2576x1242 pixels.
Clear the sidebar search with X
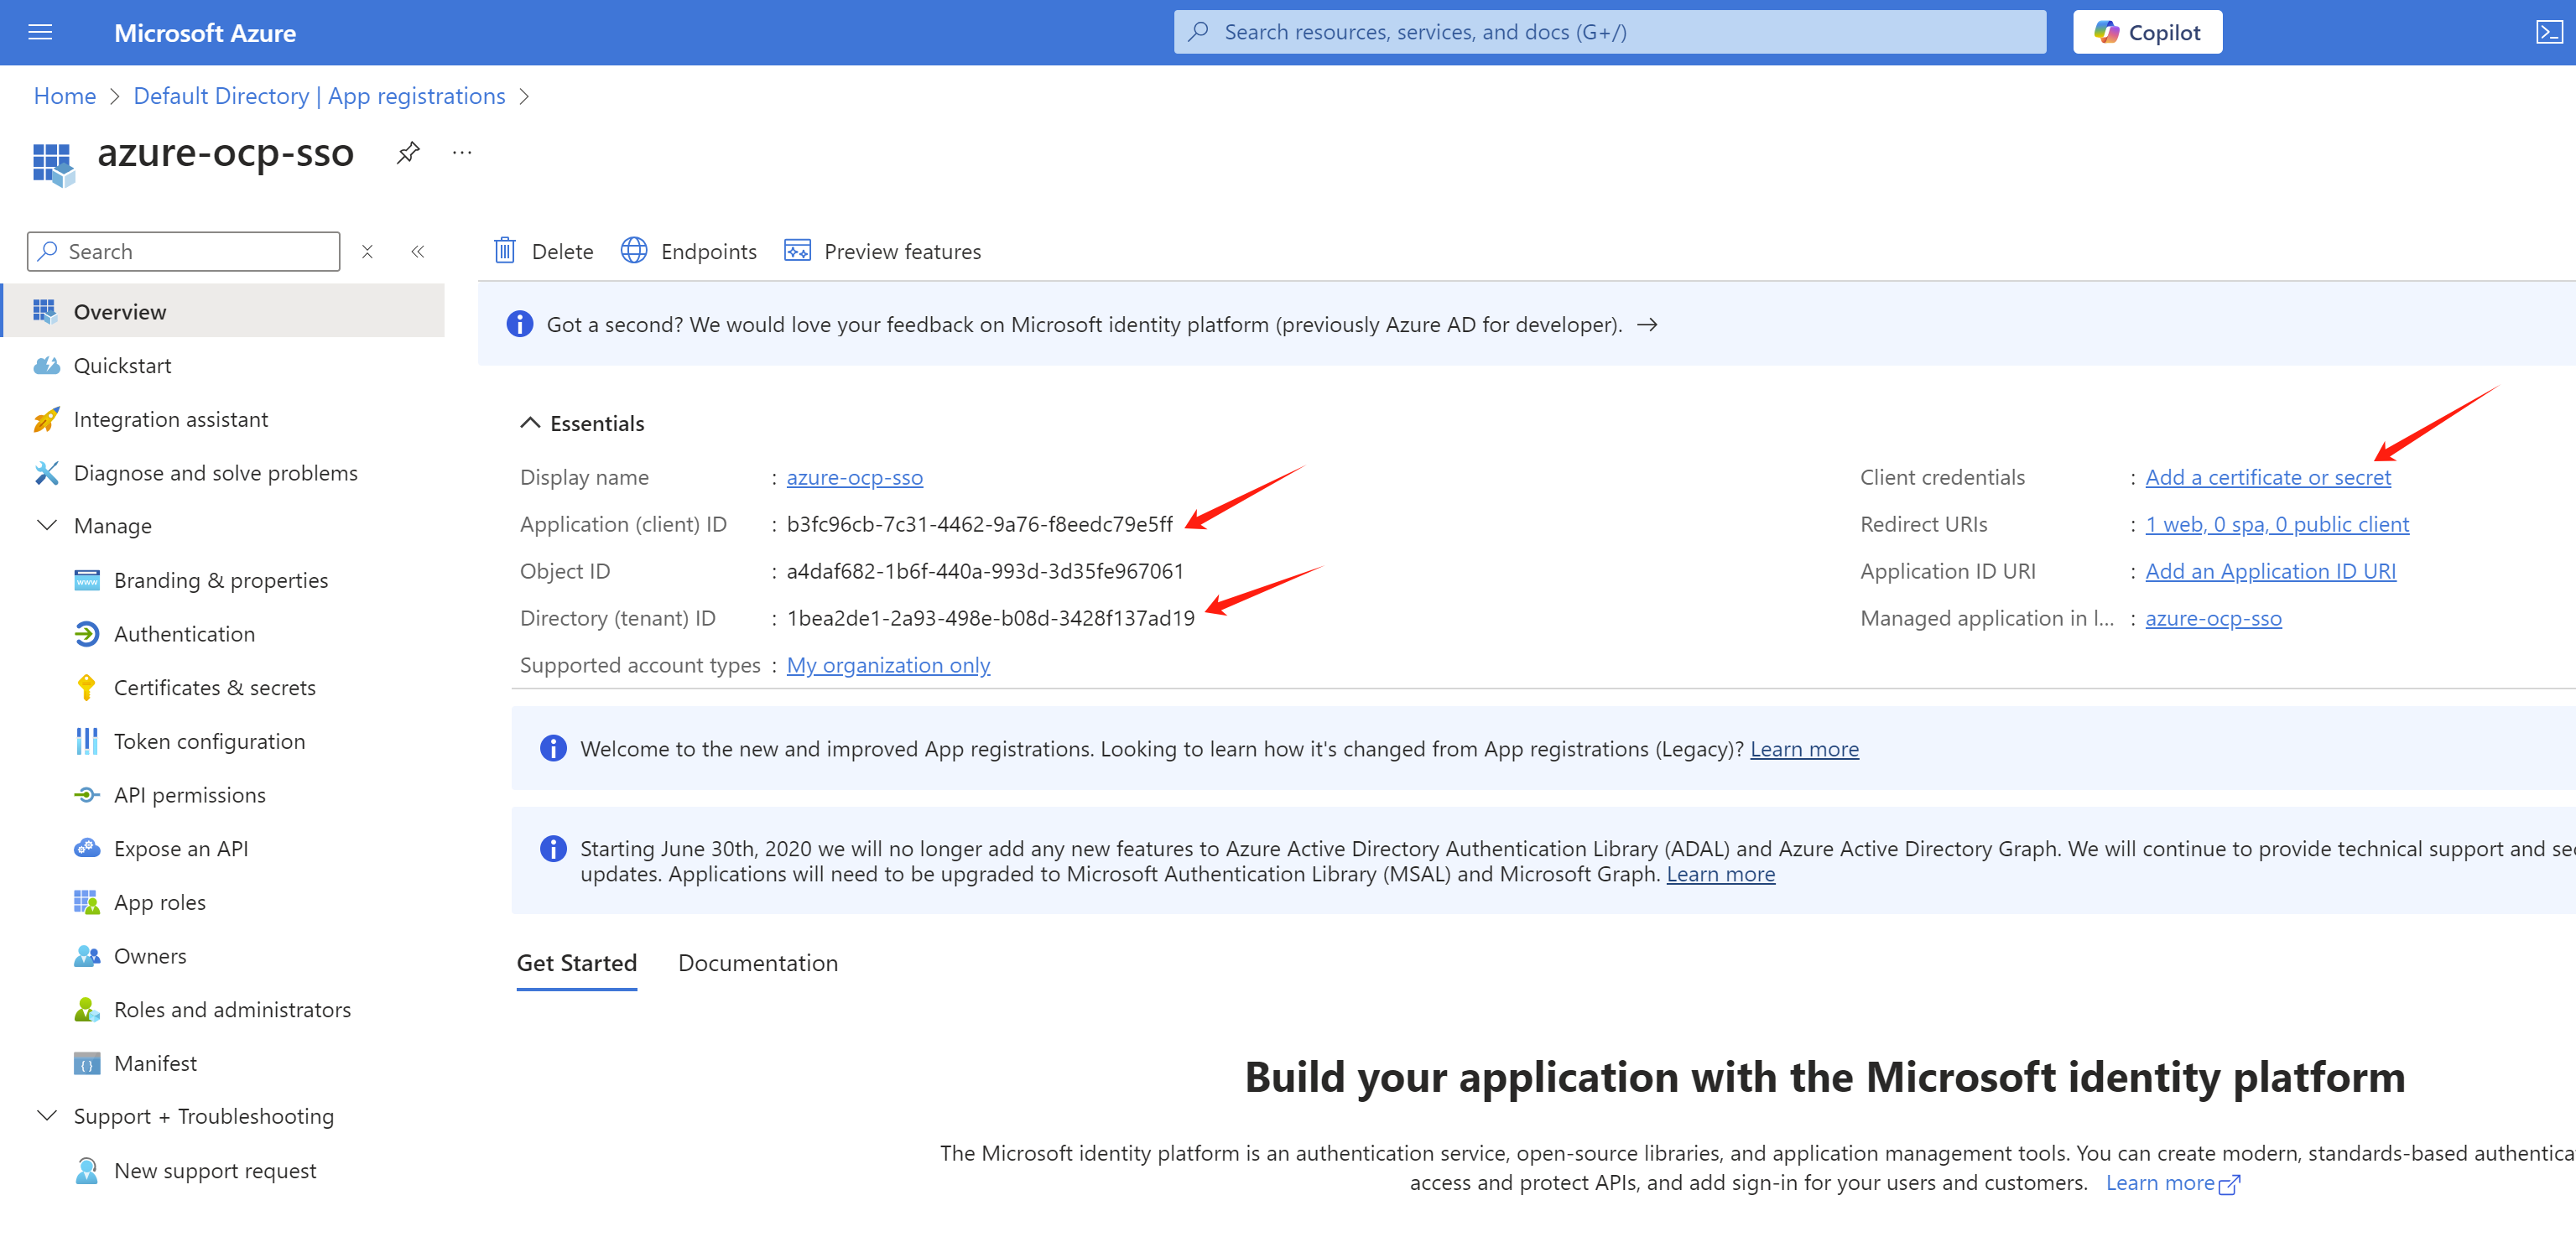click(367, 252)
